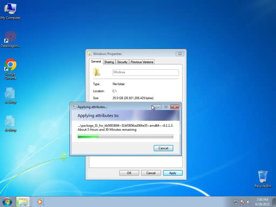Screen dimensions: 276x207
Task: Click the green attributes progress bar
Action: (125, 136)
